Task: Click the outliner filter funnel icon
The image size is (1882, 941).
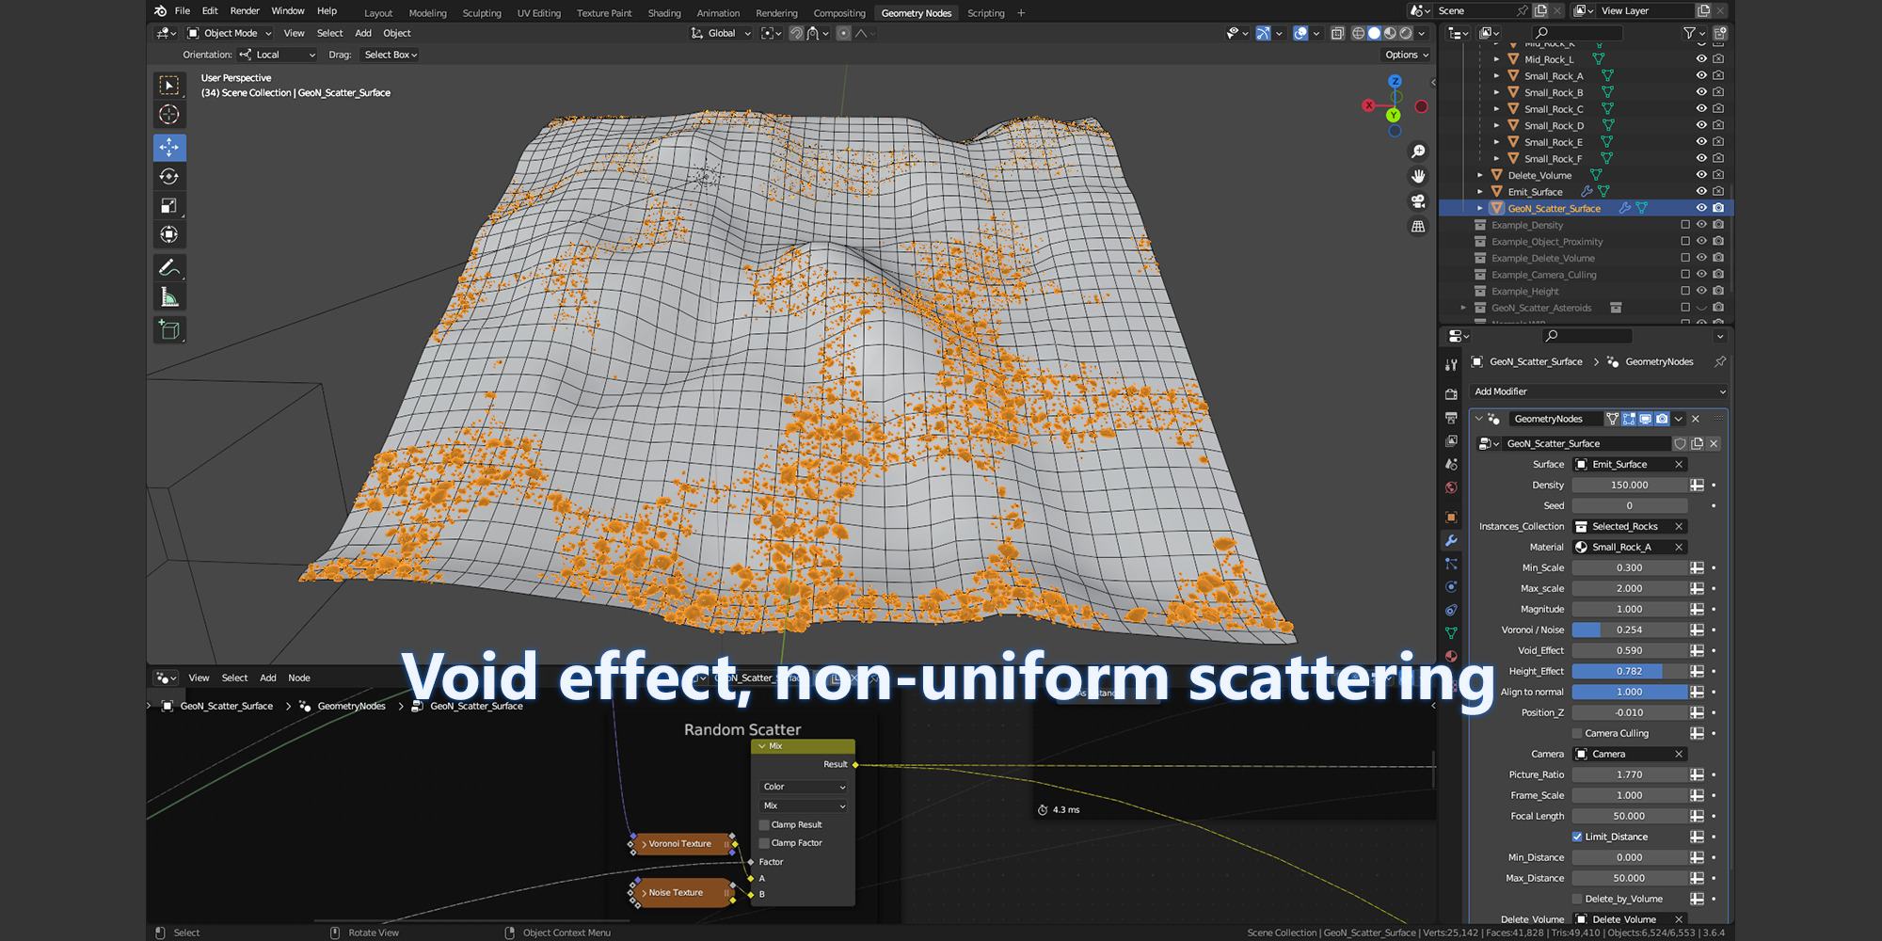Action: pos(1689,33)
